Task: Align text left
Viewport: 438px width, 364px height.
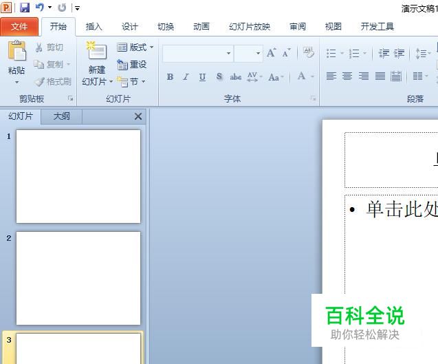Action: coord(331,76)
